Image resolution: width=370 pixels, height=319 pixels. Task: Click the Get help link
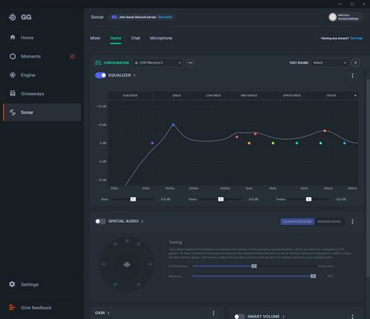click(356, 38)
